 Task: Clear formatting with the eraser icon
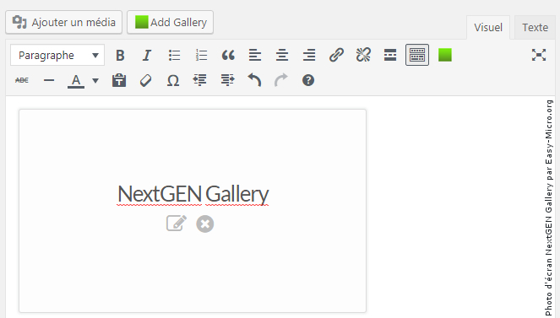[146, 81]
